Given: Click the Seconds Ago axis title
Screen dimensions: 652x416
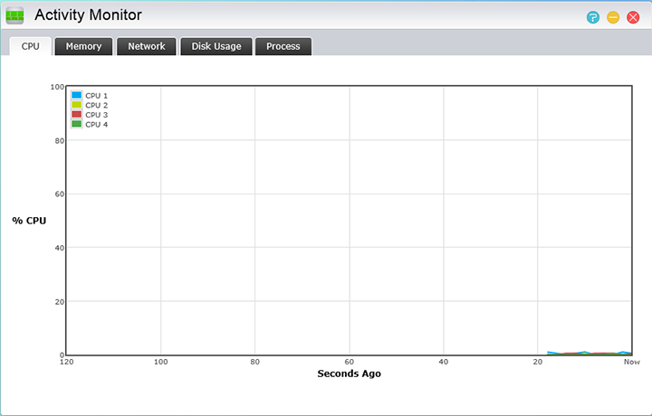Looking at the screenshot, I should (349, 373).
